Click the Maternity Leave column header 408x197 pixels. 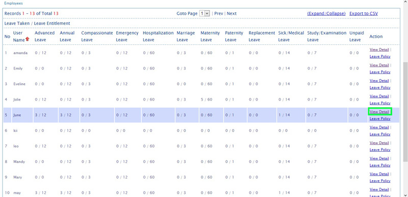[210, 36]
